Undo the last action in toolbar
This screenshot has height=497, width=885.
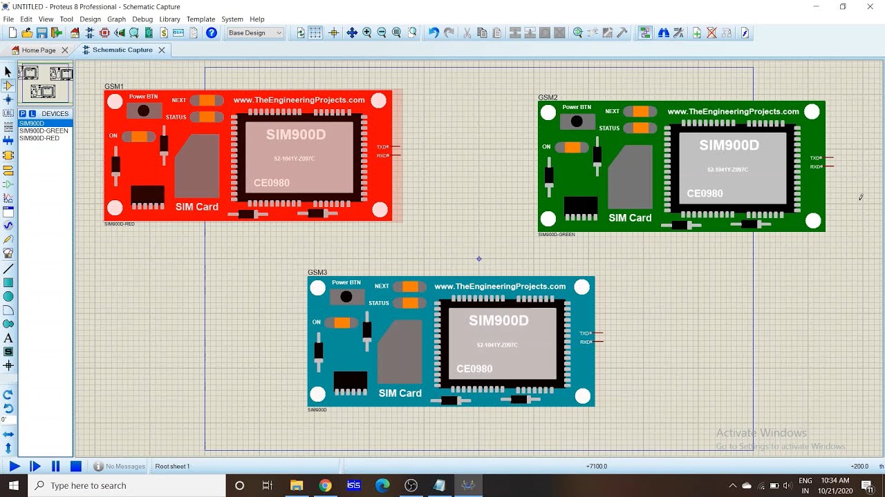434,33
